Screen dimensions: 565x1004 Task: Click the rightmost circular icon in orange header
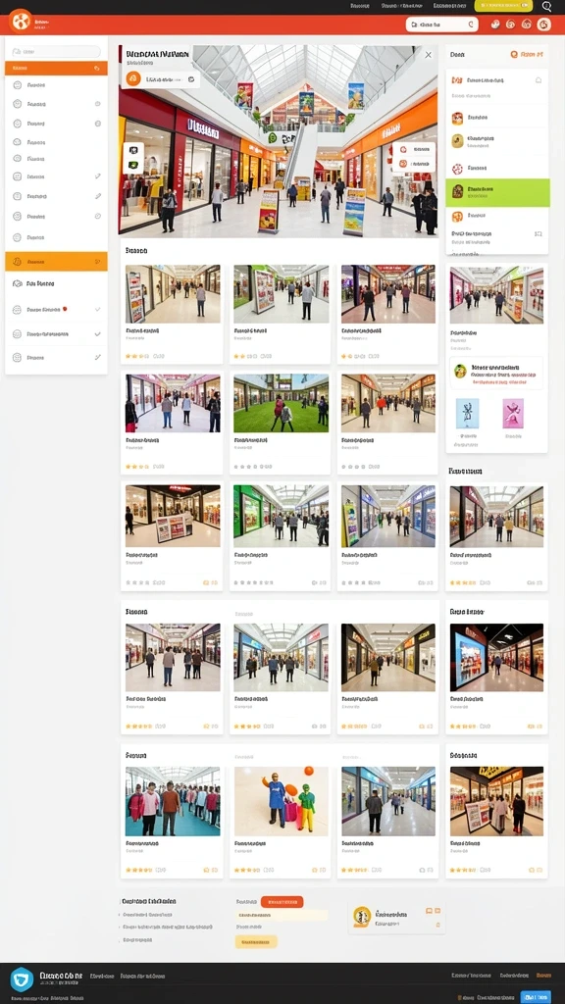tap(543, 25)
